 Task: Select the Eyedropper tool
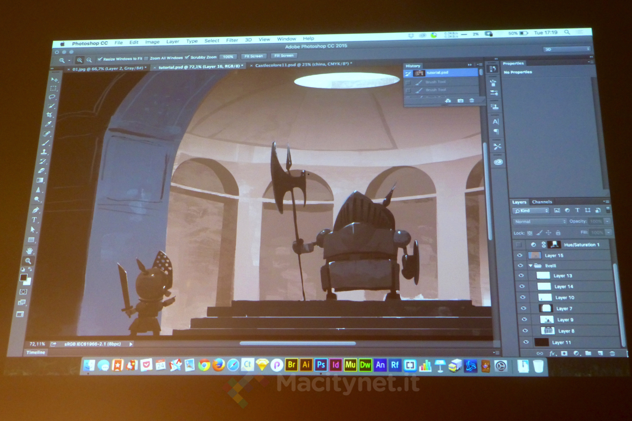click(x=49, y=124)
